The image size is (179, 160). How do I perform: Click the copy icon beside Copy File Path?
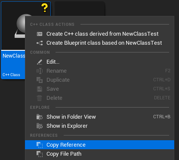pos(40,154)
